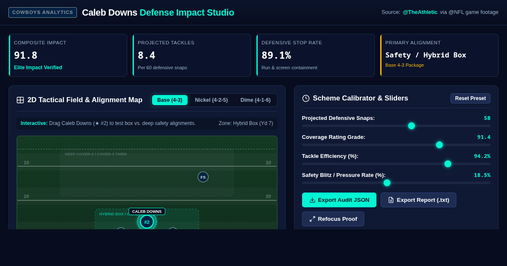Click the Safety Blitz / Pressure Rate slider handle
The height and width of the screenshot is (266, 507).
point(387,183)
